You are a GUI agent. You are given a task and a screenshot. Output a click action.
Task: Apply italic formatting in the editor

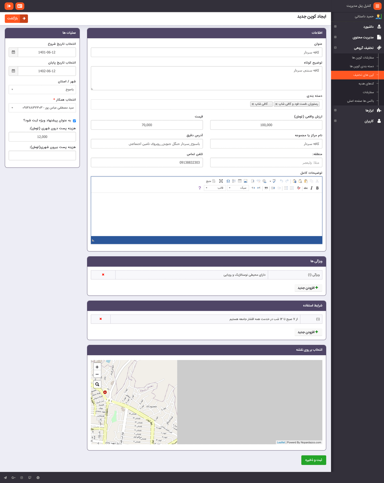[x=311, y=188]
